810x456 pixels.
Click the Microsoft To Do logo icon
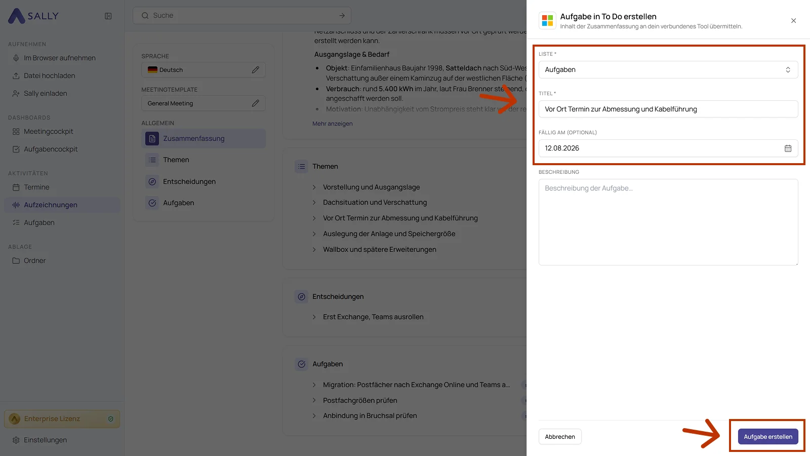pos(547,21)
